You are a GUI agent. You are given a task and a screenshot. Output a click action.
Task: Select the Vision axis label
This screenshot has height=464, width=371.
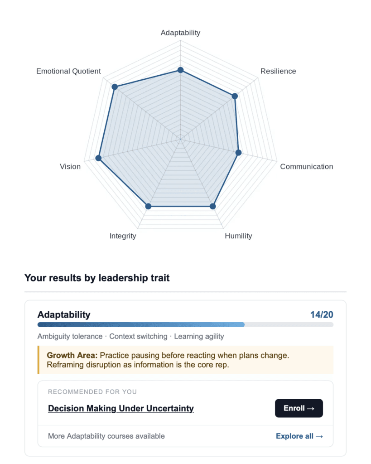click(x=70, y=166)
